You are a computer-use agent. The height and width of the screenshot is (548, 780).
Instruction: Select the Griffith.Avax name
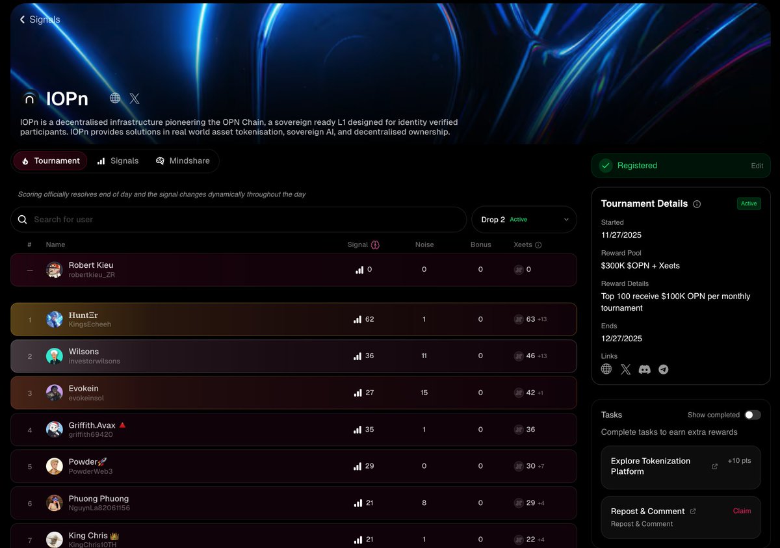(92, 425)
